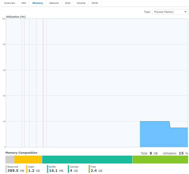Click the Used legend color marker
The image size is (189, 174).
(27, 169)
